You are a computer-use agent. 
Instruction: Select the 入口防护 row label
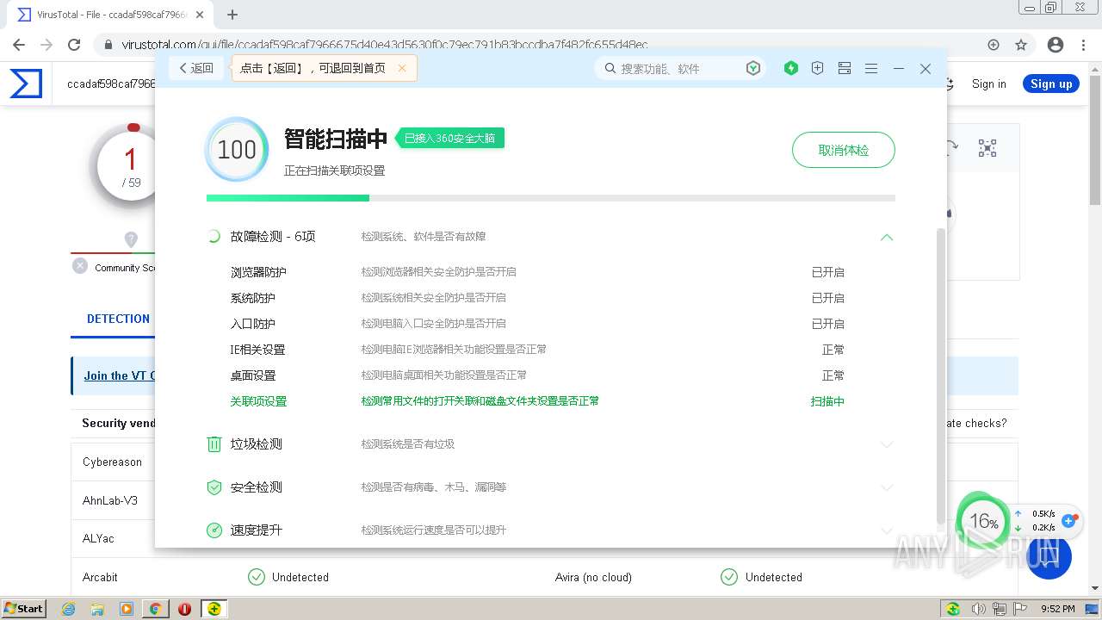(252, 324)
